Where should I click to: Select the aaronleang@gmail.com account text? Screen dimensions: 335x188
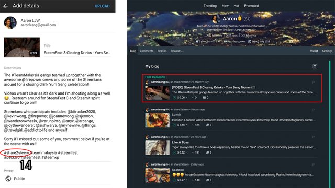pos(38,25)
